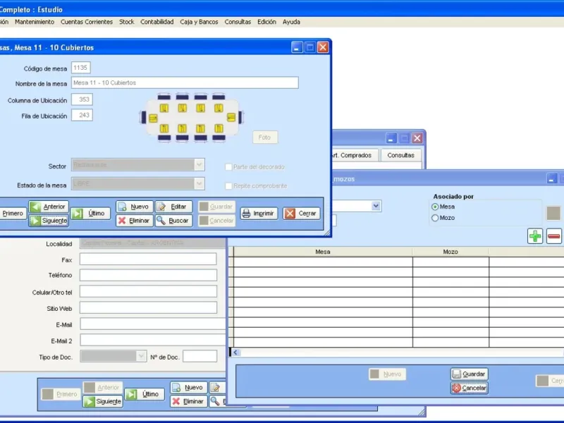Screen dimensions: 564x423
Task: Click Editar in Mesa window
Action: pos(173,207)
